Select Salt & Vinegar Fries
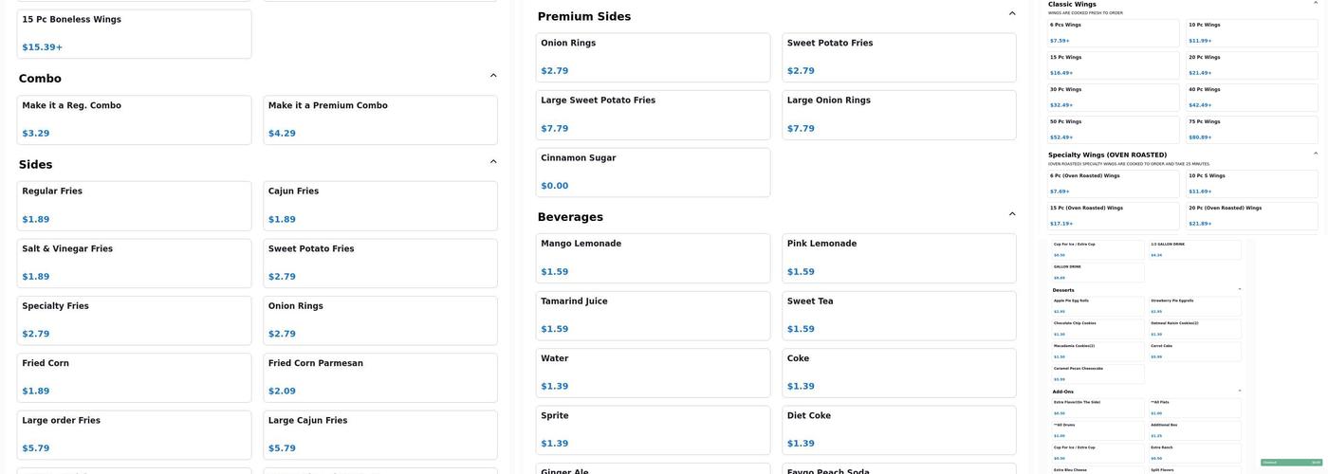 [x=134, y=263]
